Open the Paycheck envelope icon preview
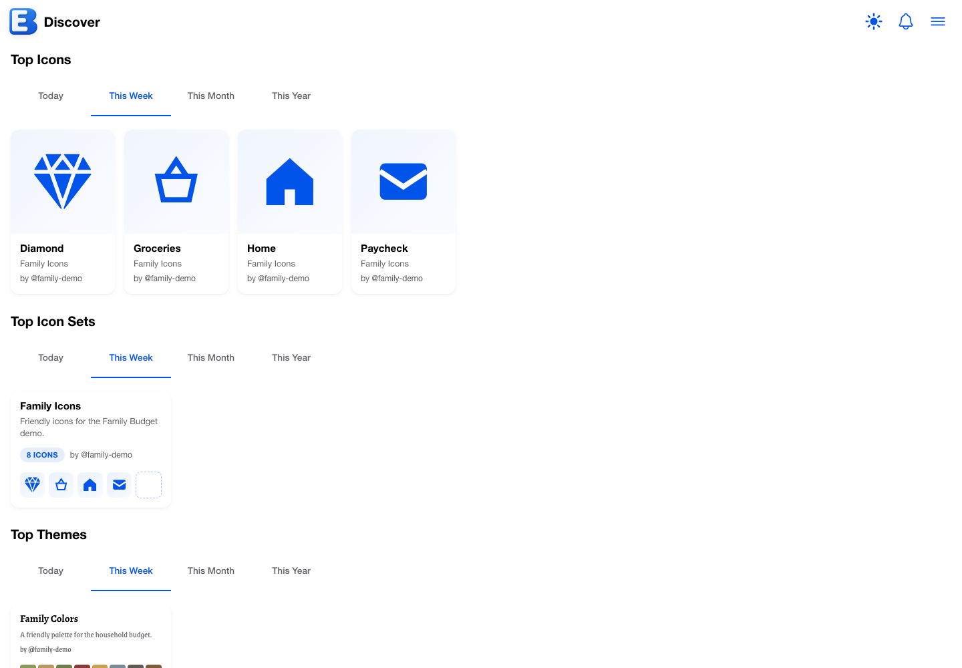Screen dimensions: 962x668 (404, 182)
